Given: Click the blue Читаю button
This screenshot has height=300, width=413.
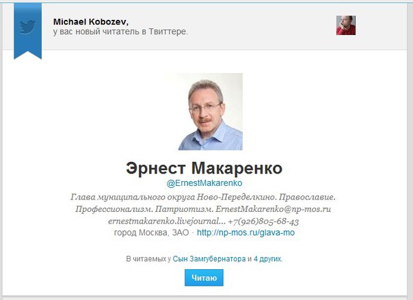Looking at the screenshot, I should point(204,277).
